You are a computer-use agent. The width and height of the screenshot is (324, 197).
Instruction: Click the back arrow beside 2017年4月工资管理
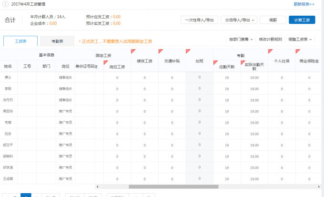click(5, 4)
